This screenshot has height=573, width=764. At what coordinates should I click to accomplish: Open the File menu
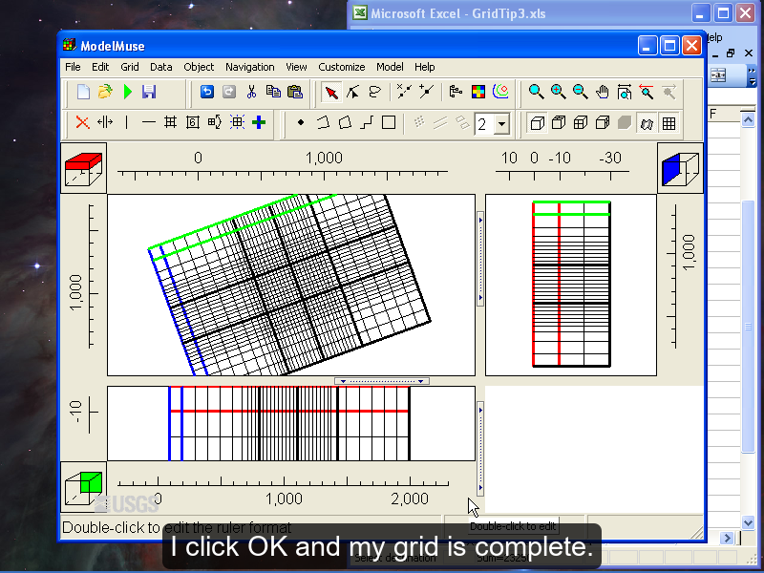(x=73, y=67)
